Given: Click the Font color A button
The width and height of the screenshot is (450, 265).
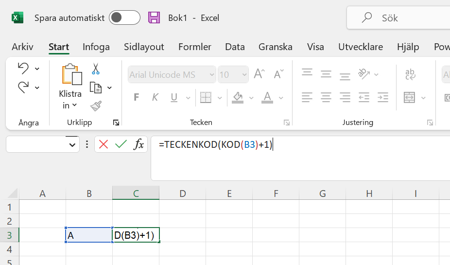Looking at the screenshot, I should (x=267, y=98).
